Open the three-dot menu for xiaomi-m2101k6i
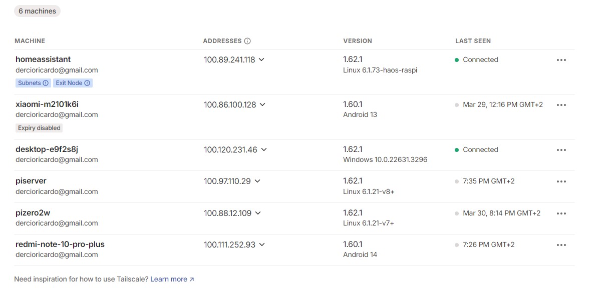The image size is (615, 291). tap(561, 105)
